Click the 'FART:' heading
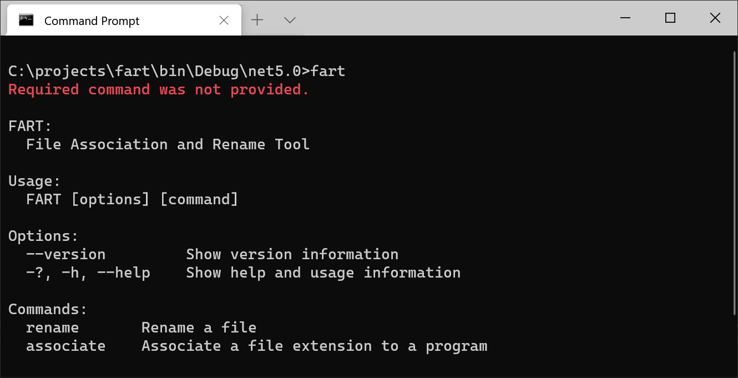 31,126
